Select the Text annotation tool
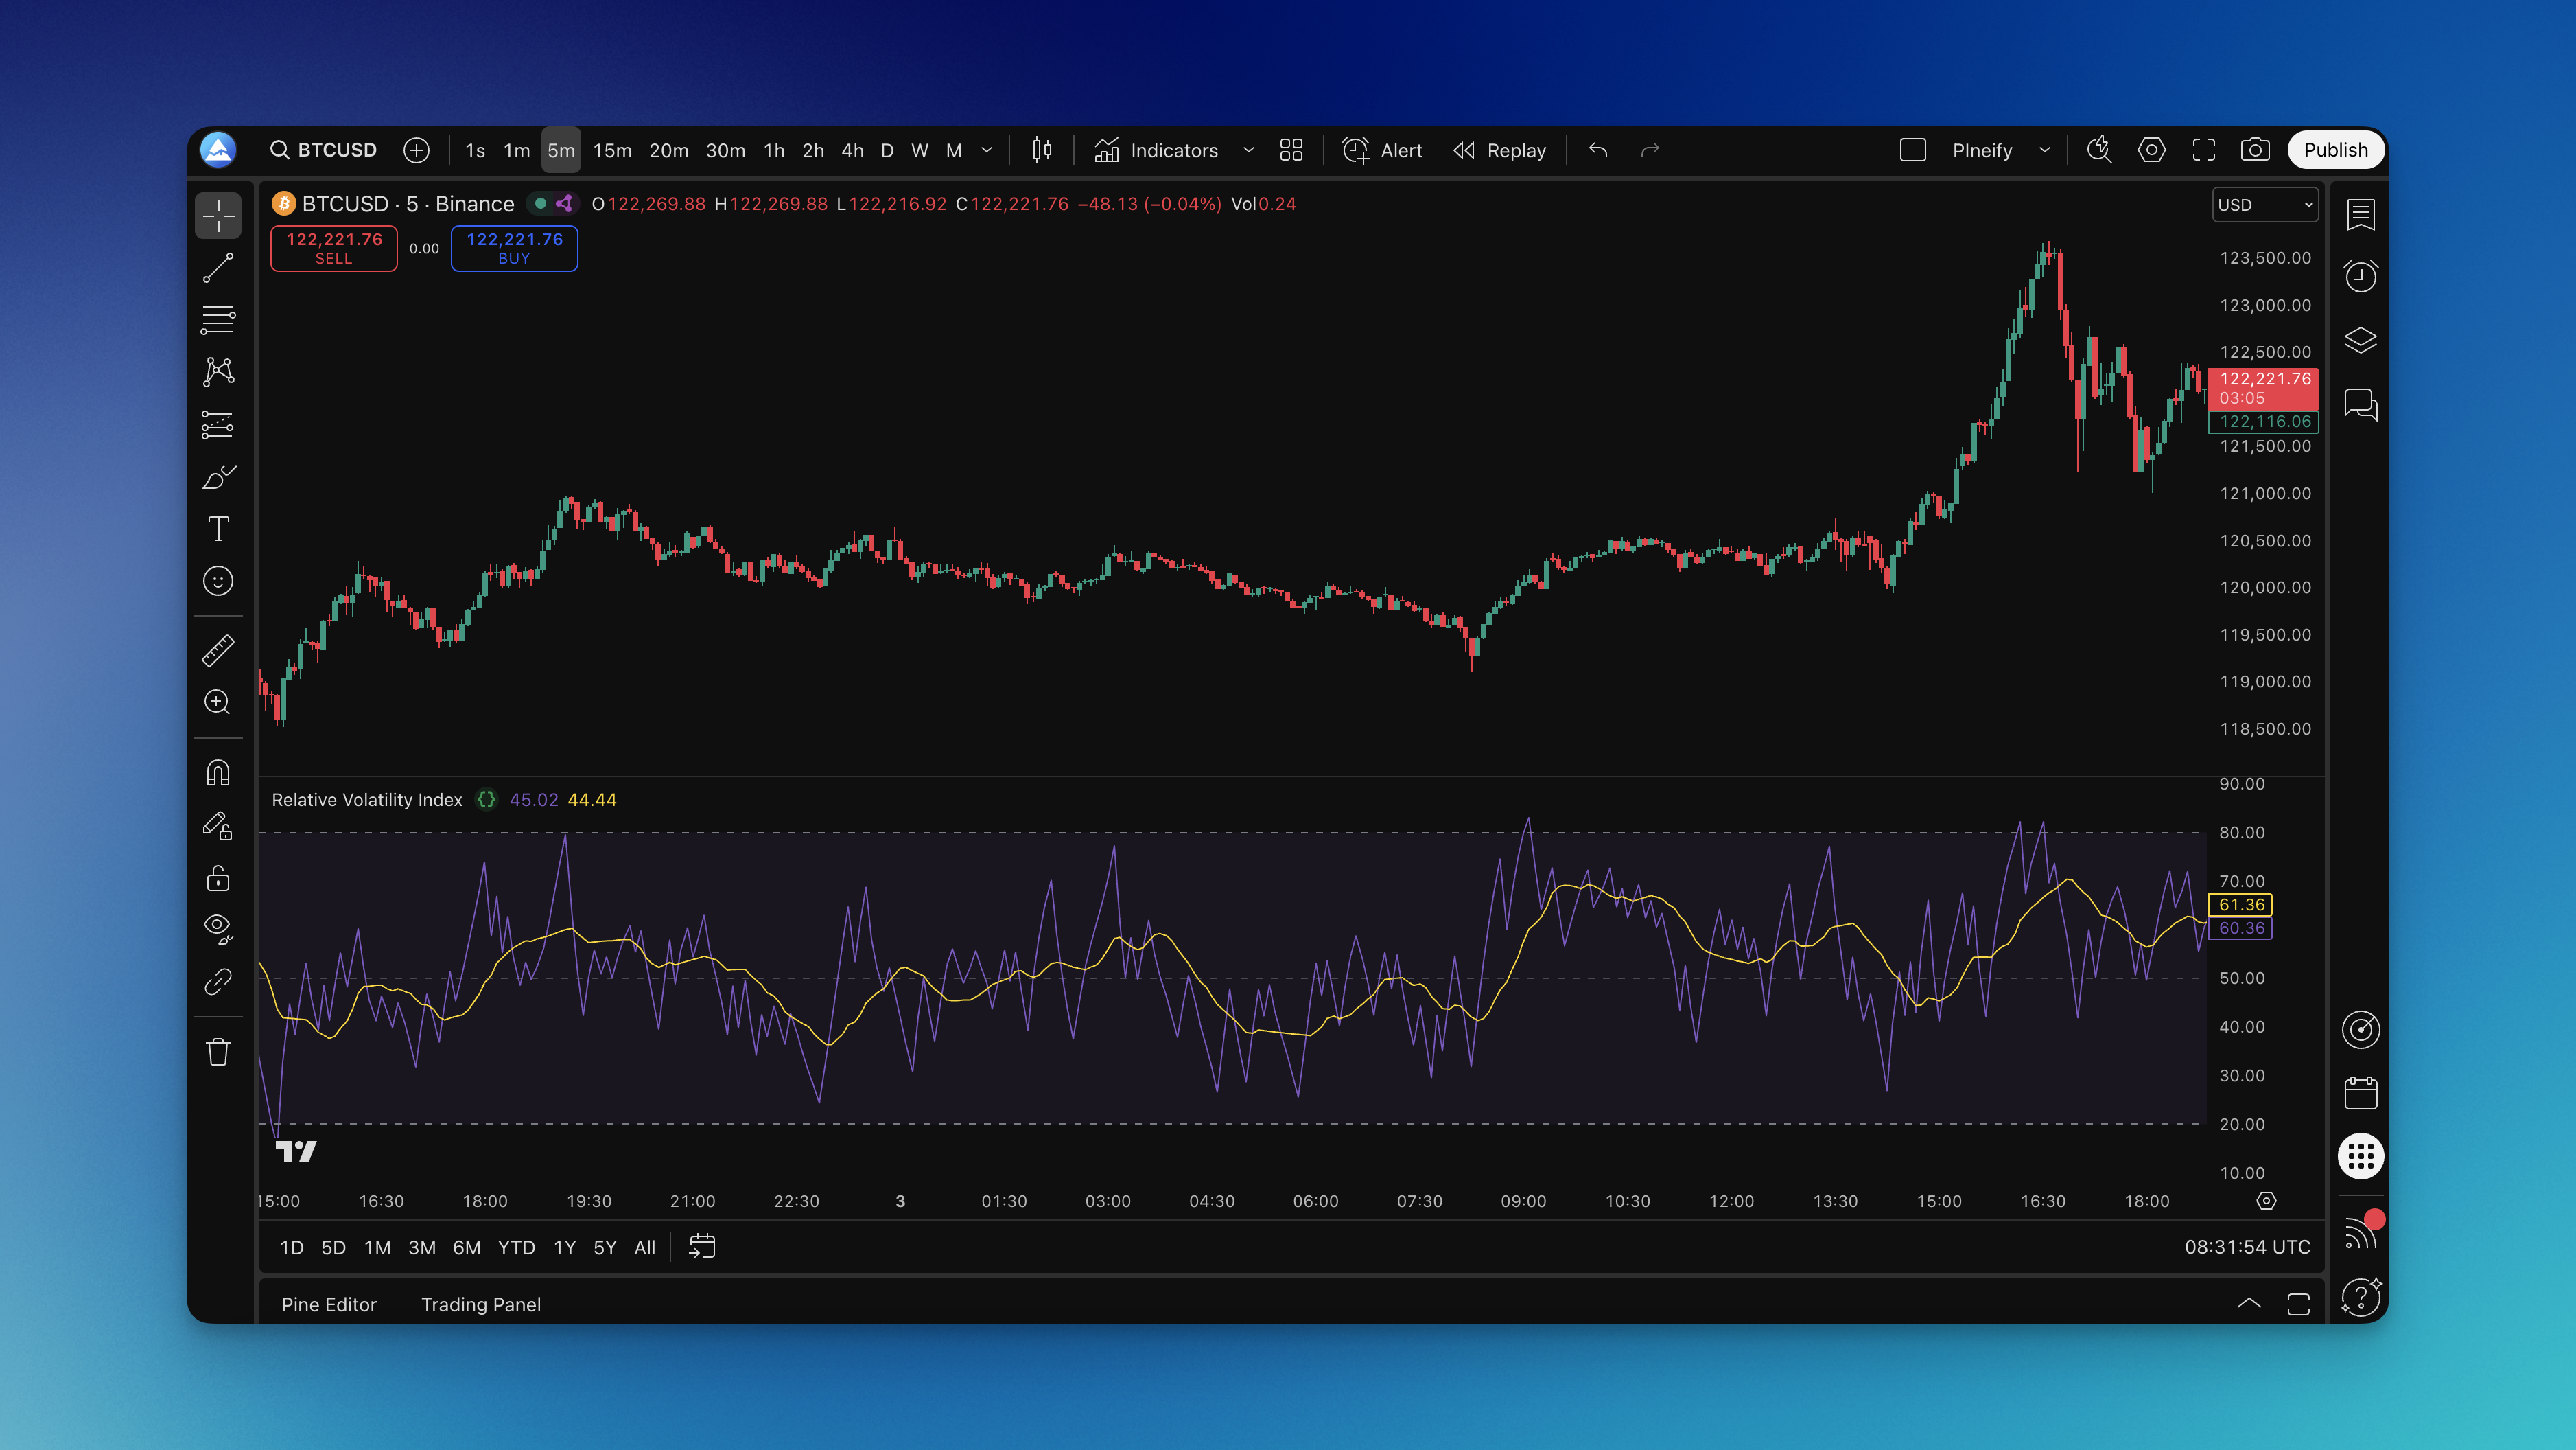Image resolution: width=2576 pixels, height=1450 pixels. [218, 529]
